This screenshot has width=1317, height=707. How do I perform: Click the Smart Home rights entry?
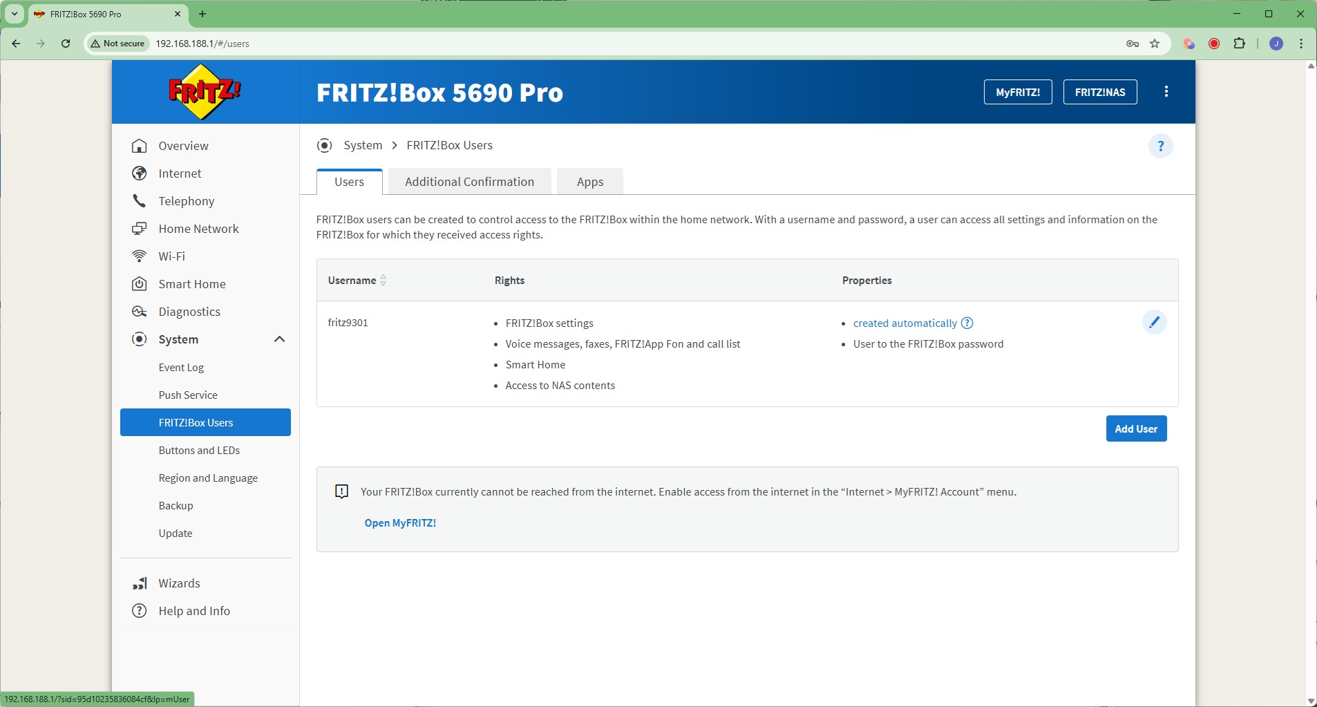click(x=536, y=365)
